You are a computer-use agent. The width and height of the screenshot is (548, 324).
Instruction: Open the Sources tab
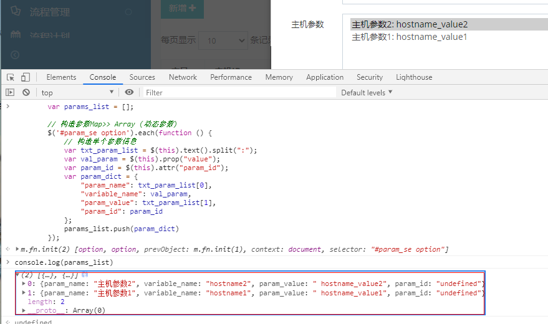pyautogui.click(x=142, y=77)
